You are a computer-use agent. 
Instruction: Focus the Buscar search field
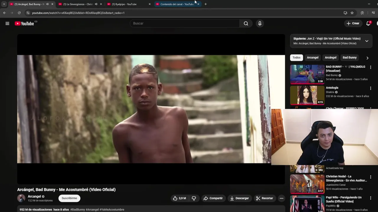[185, 24]
